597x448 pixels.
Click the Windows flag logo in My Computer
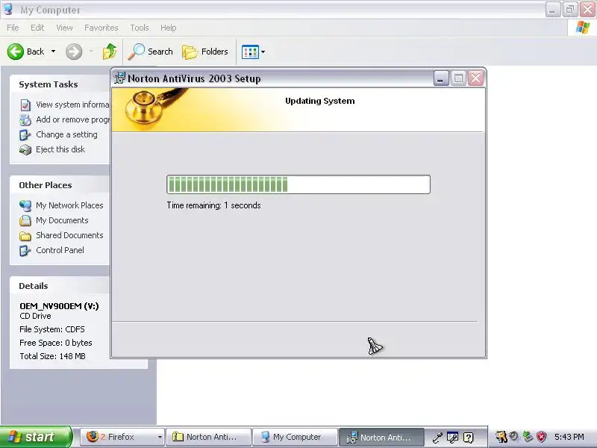tap(583, 28)
